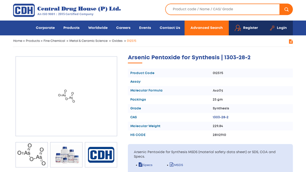This screenshot has height=172, width=306.
Task: Click the Central Drug House company name
Action: pyautogui.click(x=79, y=9)
